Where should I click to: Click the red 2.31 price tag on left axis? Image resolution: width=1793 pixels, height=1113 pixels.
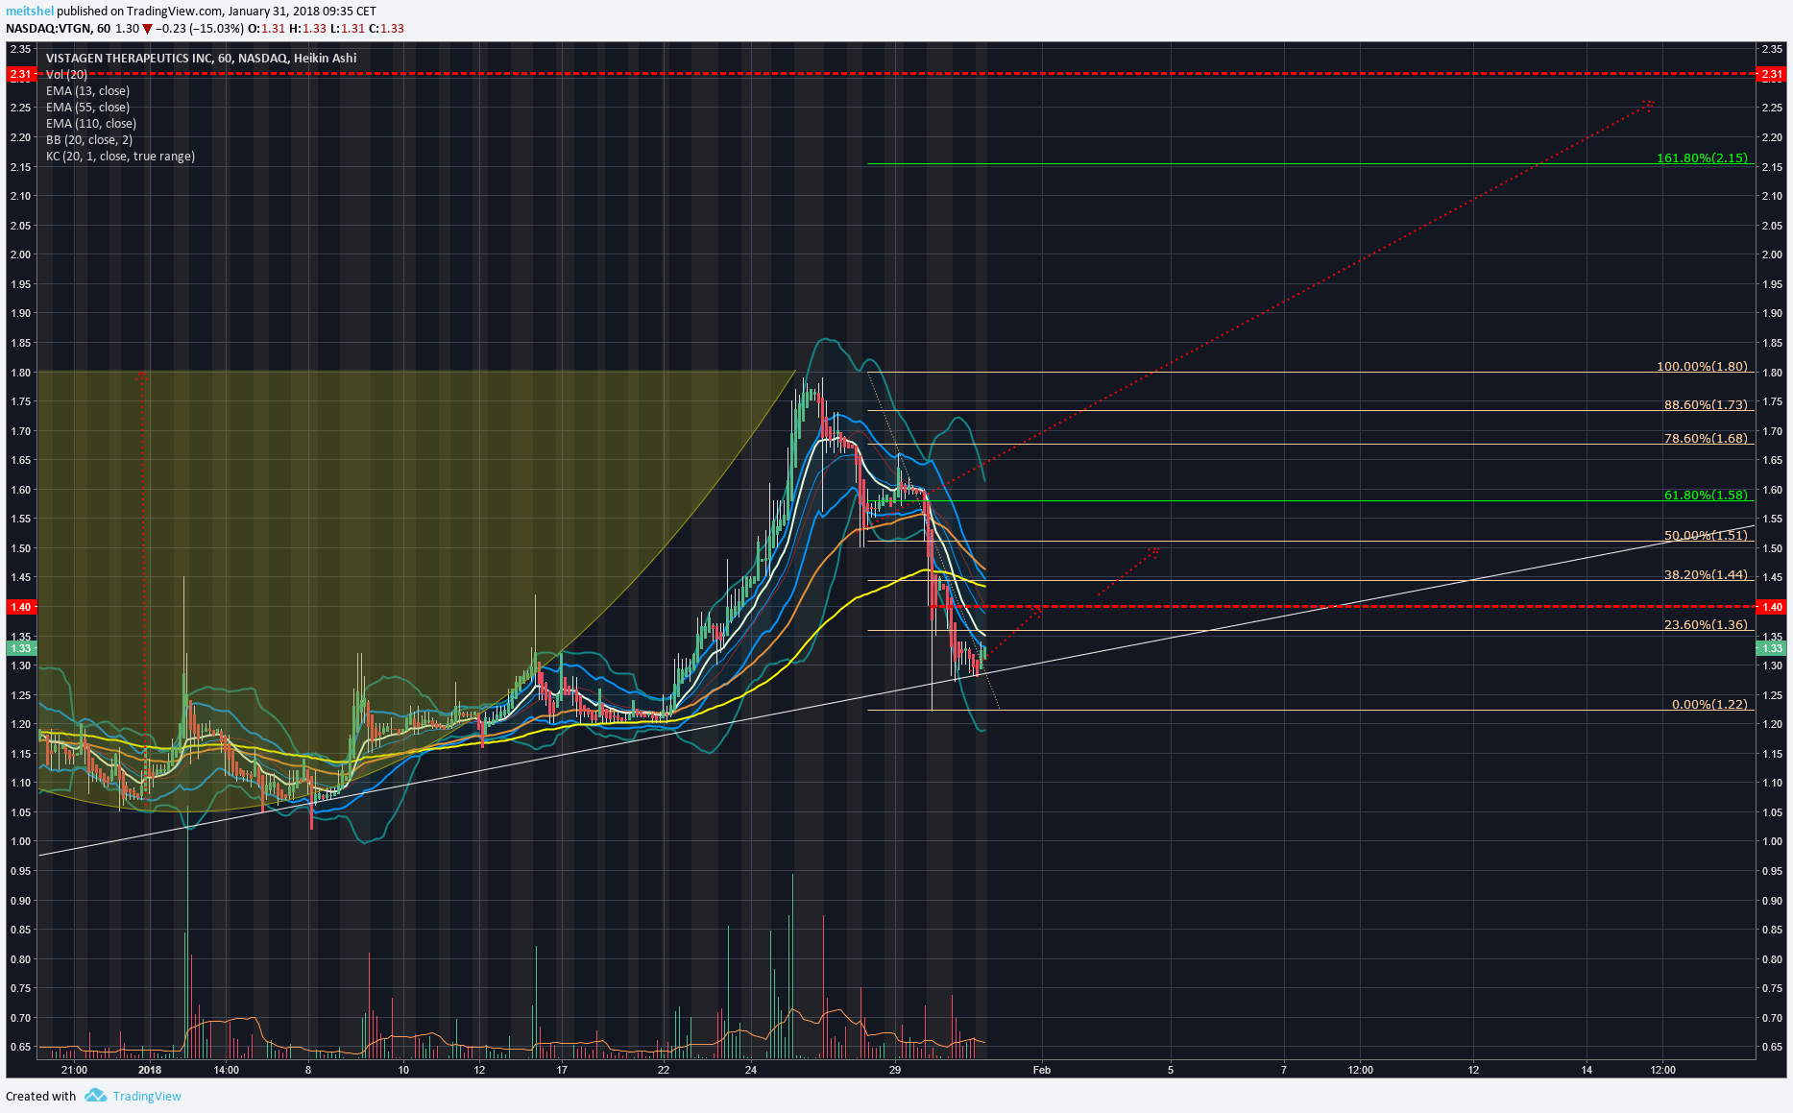point(21,74)
